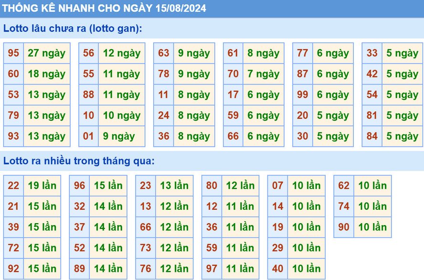Click lotto number 87 cell
424x280 pixels.
coord(303,74)
